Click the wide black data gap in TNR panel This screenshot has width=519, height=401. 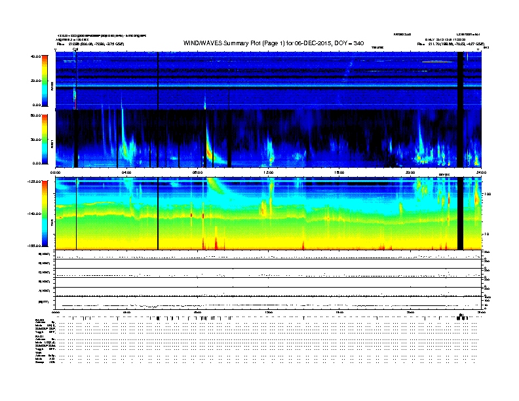coord(460,214)
